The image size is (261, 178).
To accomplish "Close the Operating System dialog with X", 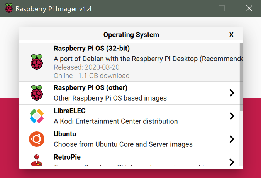I will 231,35.
